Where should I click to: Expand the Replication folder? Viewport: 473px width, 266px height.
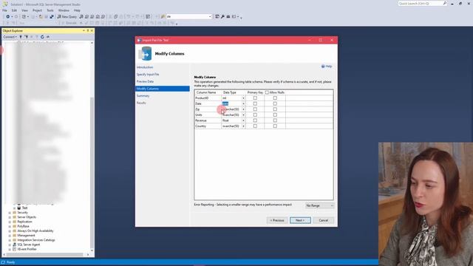10,222
